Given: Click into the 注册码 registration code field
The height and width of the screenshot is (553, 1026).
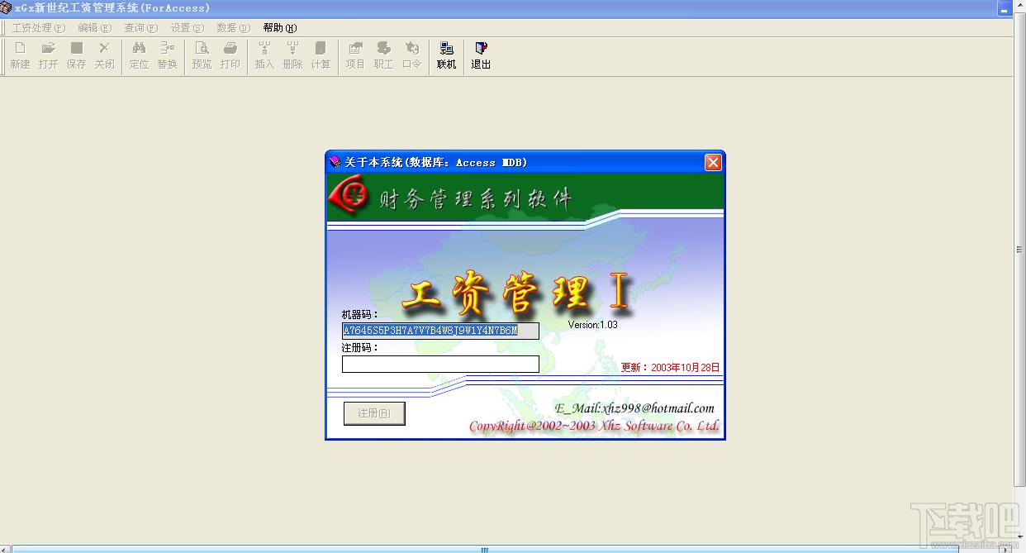Looking at the screenshot, I should click(440, 364).
